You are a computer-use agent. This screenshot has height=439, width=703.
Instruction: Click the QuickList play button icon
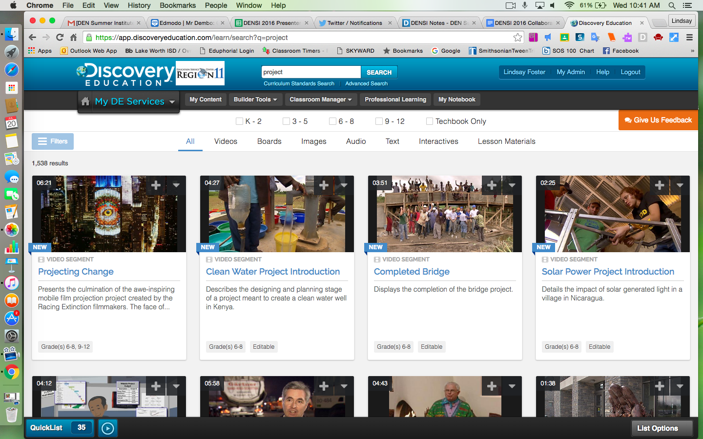pyautogui.click(x=107, y=428)
